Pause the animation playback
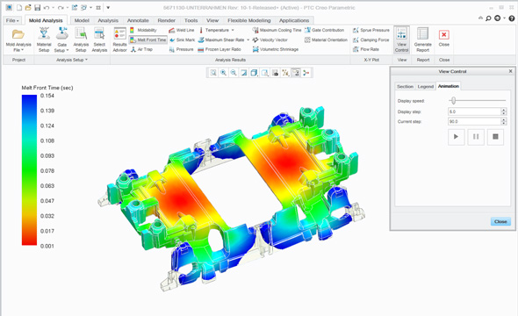The height and width of the screenshot is (316, 518). 476,137
